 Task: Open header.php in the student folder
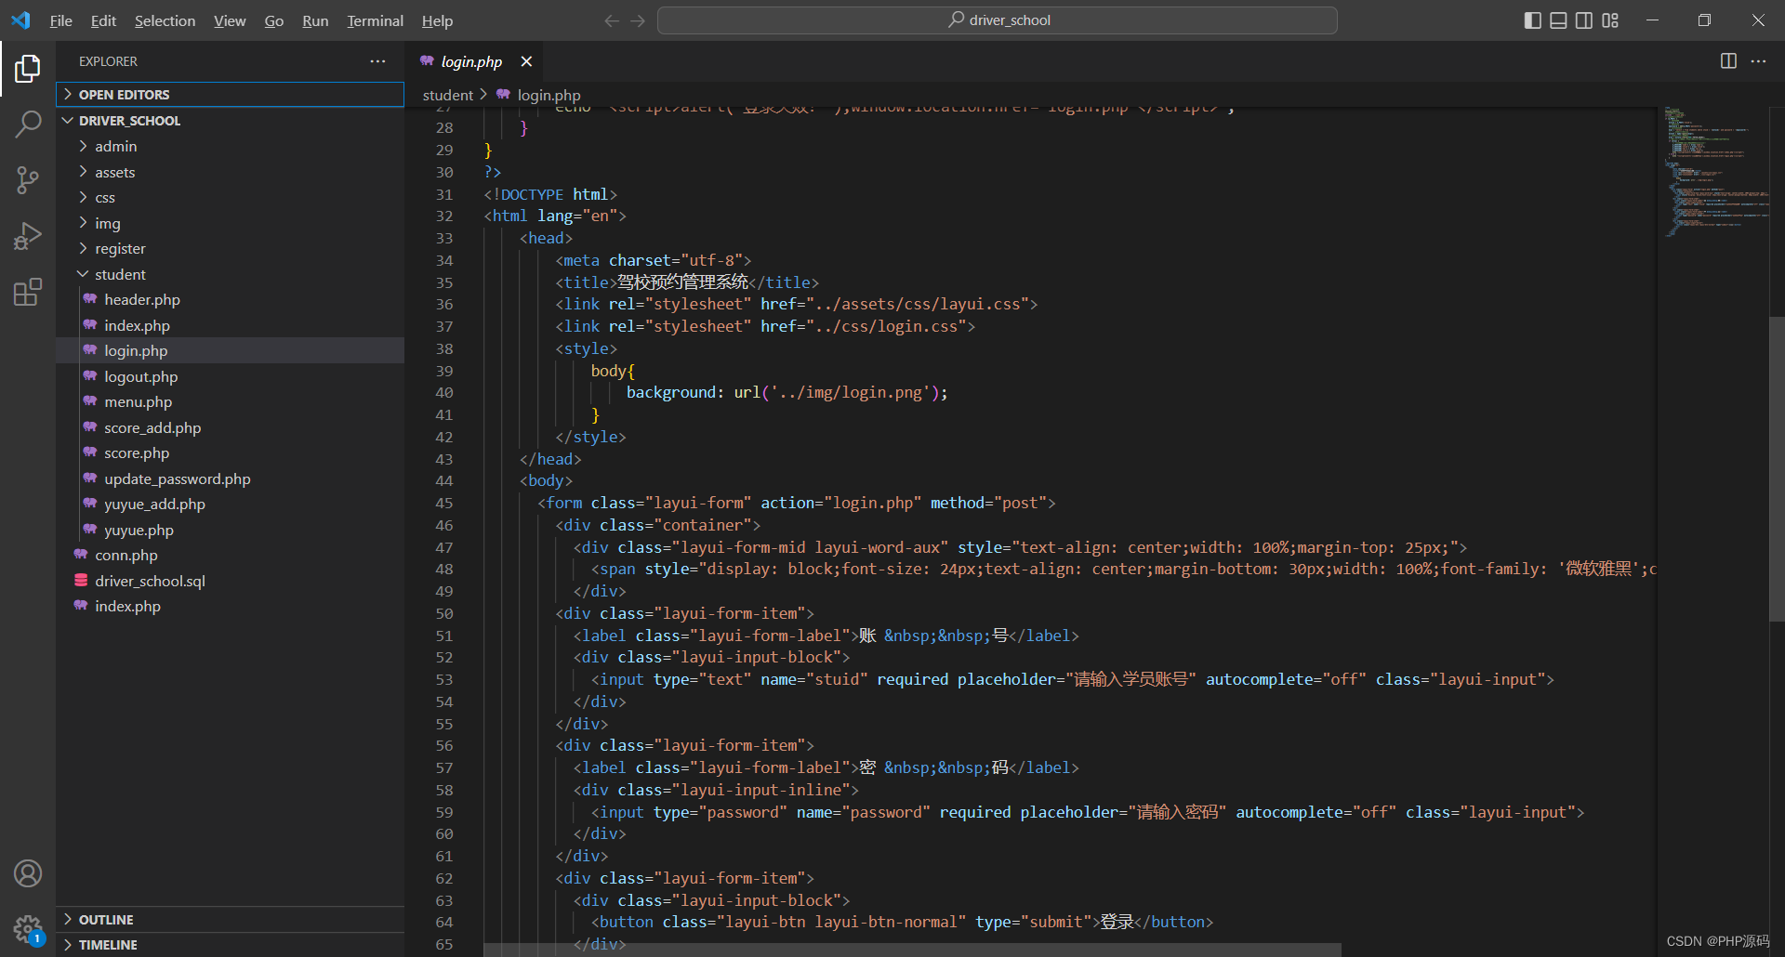[x=230, y=299]
